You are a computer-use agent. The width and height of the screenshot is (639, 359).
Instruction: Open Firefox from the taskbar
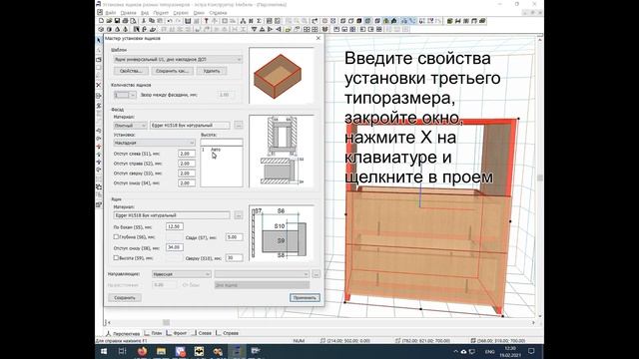142,351
